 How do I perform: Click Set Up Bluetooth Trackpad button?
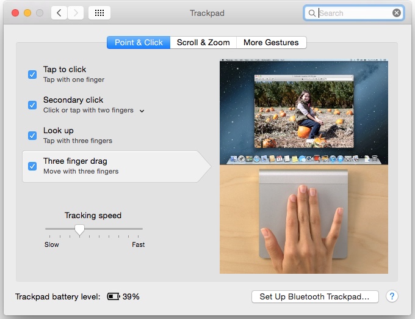point(315,296)
